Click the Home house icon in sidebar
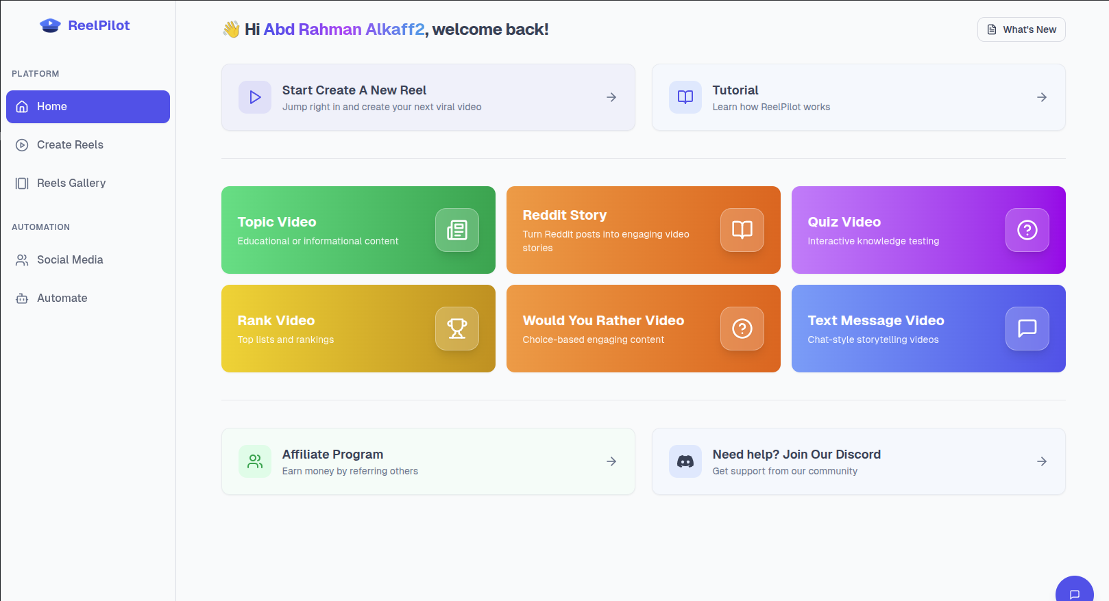This screenshot has width=1109, height=601. point(22,107)
